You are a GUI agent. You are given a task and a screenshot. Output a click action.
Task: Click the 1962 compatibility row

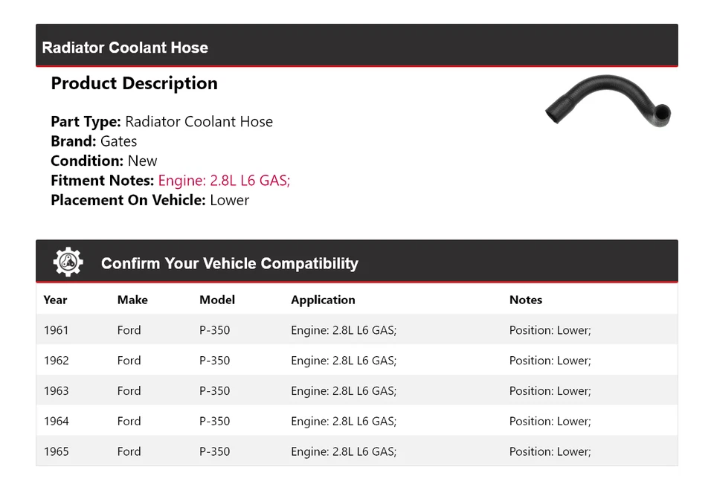297,360
